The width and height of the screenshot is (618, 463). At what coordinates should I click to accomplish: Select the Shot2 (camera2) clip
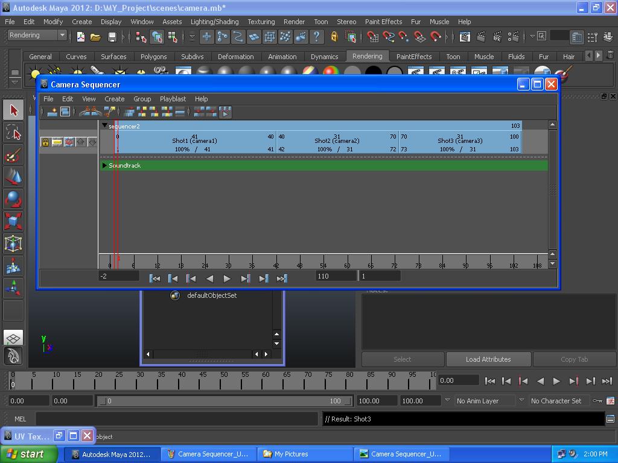[x=337, y=142]
